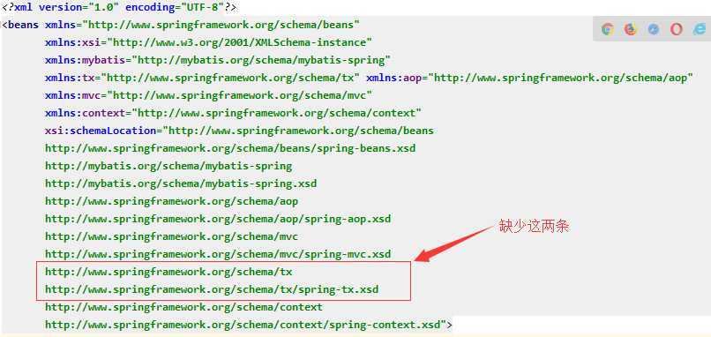Click the mybatis.org/schema/mybatis-spring URL line

[168, 167]
